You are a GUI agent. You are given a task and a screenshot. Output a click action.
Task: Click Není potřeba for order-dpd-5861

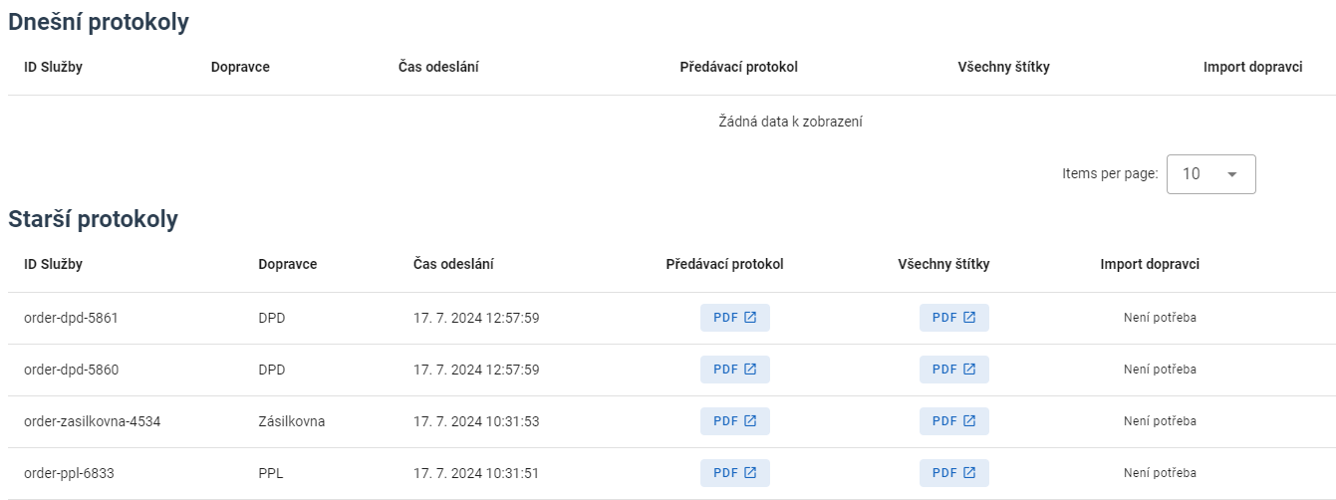click(x=1160, y=318)
